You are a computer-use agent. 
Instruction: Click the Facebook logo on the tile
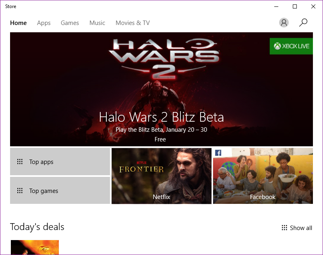pos(218,153)
